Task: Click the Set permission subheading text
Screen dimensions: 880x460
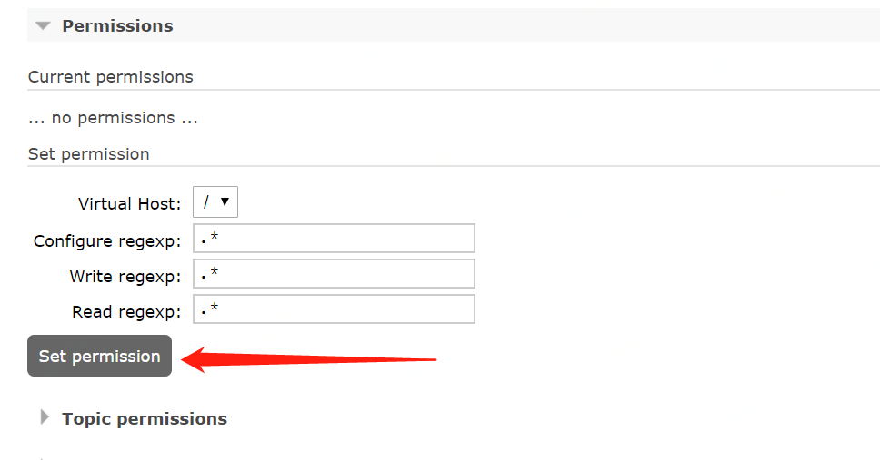Action: click(x=89, y=154)
